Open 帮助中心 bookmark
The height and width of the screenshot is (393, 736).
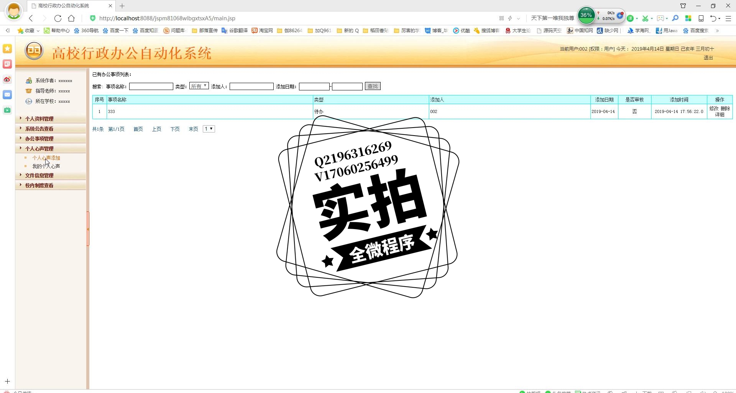pos(57,30)
